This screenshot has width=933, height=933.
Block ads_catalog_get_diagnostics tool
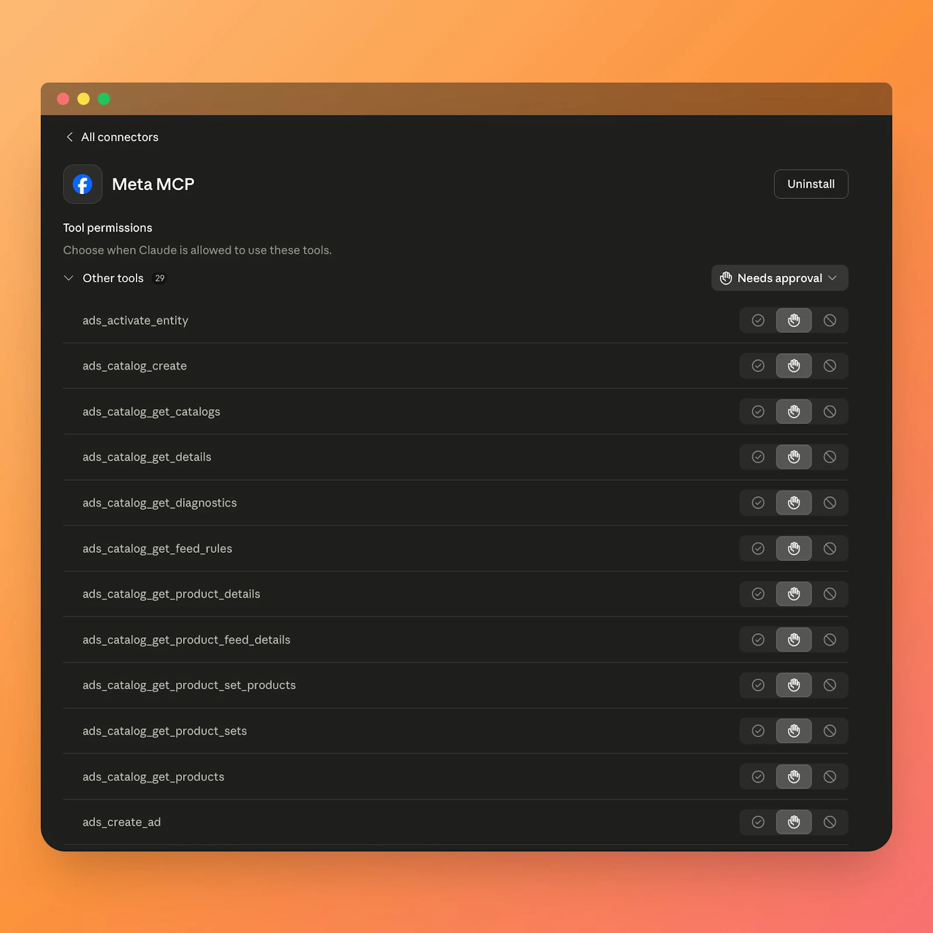click(830, 503)
